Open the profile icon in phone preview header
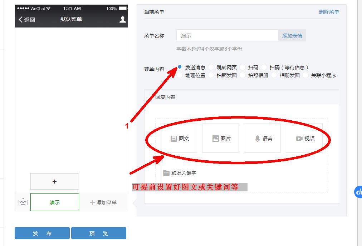Viewport: 362px width, 246px height. (123, 20)
